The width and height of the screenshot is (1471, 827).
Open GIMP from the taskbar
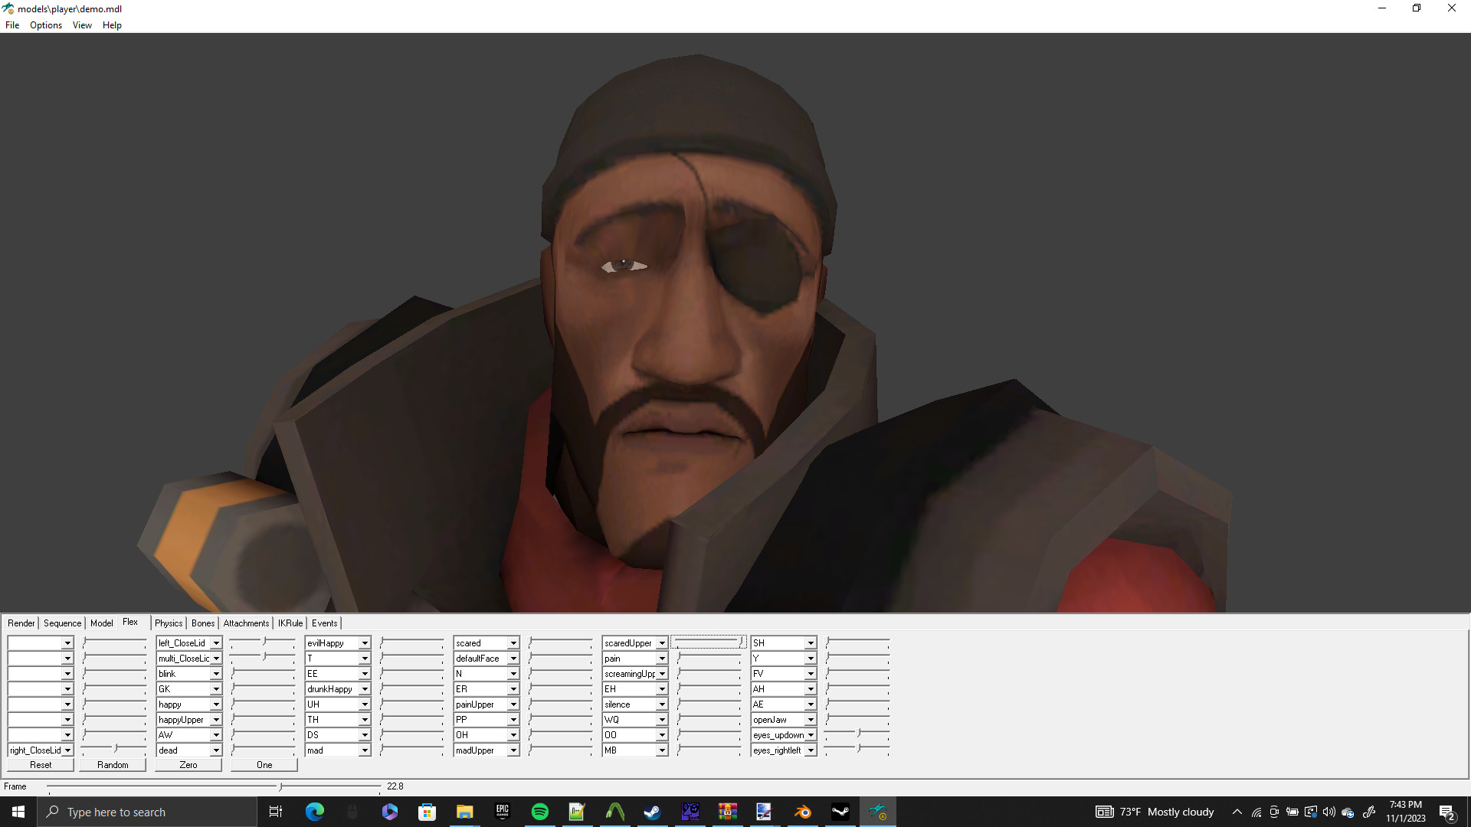(690, 811)
